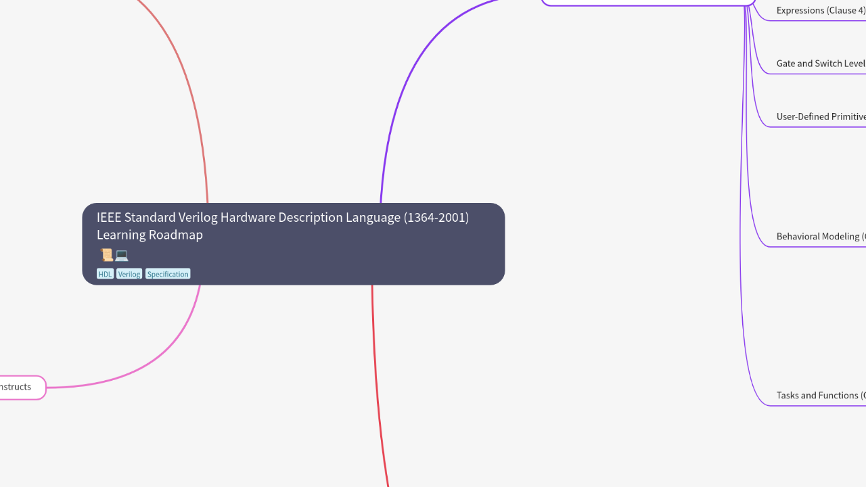Select the HDL tag badge
Image resolution: width=866 pixels, height=487 pixels.
[105, 274]
